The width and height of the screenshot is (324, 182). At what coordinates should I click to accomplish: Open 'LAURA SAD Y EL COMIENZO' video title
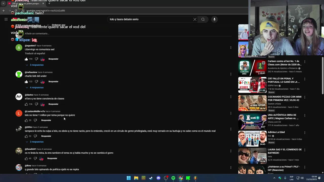tap(285, 151)
